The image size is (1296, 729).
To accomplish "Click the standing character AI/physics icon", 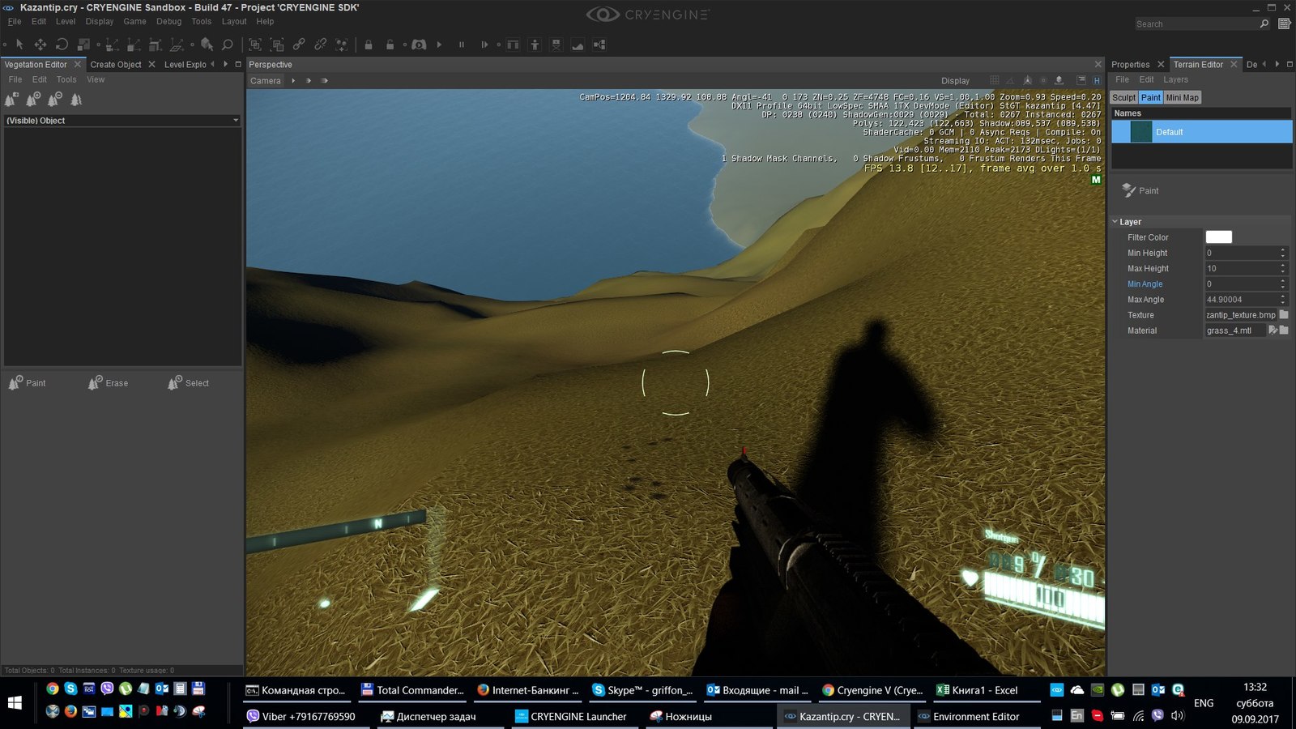I will 535,45.
